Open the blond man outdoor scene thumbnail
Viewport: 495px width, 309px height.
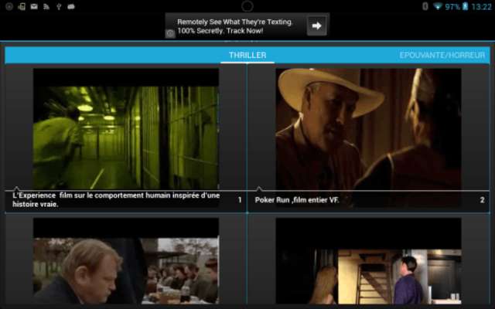tap(126, 261)
